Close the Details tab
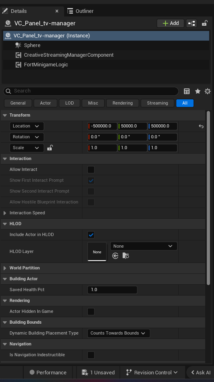Image resolution: width=214 pixels, height=382 pixels. [57, 11]
